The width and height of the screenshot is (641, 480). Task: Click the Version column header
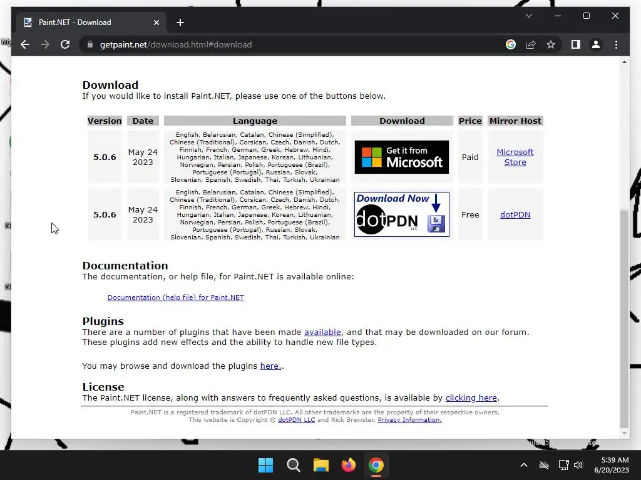[x=105, y=121]
